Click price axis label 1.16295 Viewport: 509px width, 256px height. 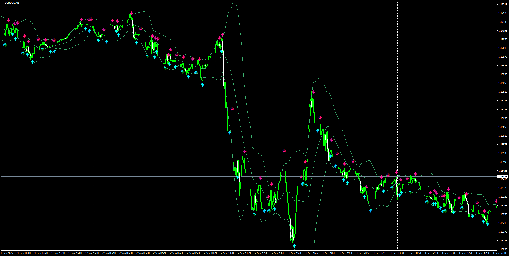tap(503, 206)
